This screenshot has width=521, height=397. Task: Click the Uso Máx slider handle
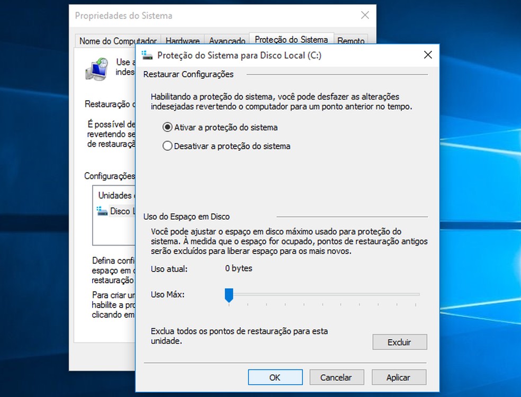coord(229,295)
